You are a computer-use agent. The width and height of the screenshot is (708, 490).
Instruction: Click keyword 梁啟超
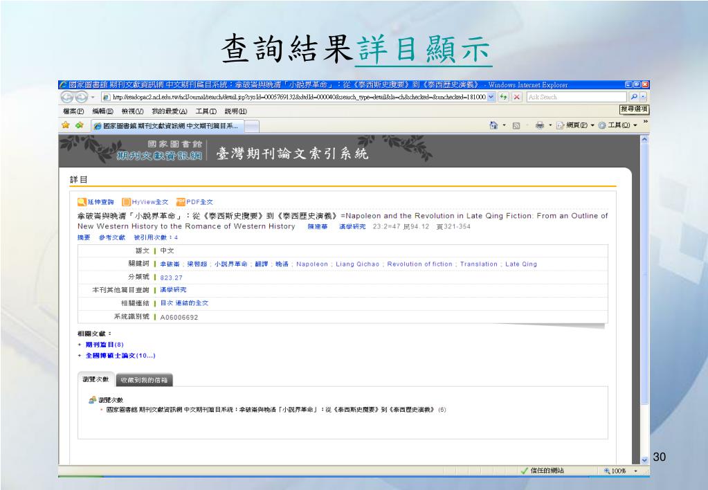click(x=197, y=264)
